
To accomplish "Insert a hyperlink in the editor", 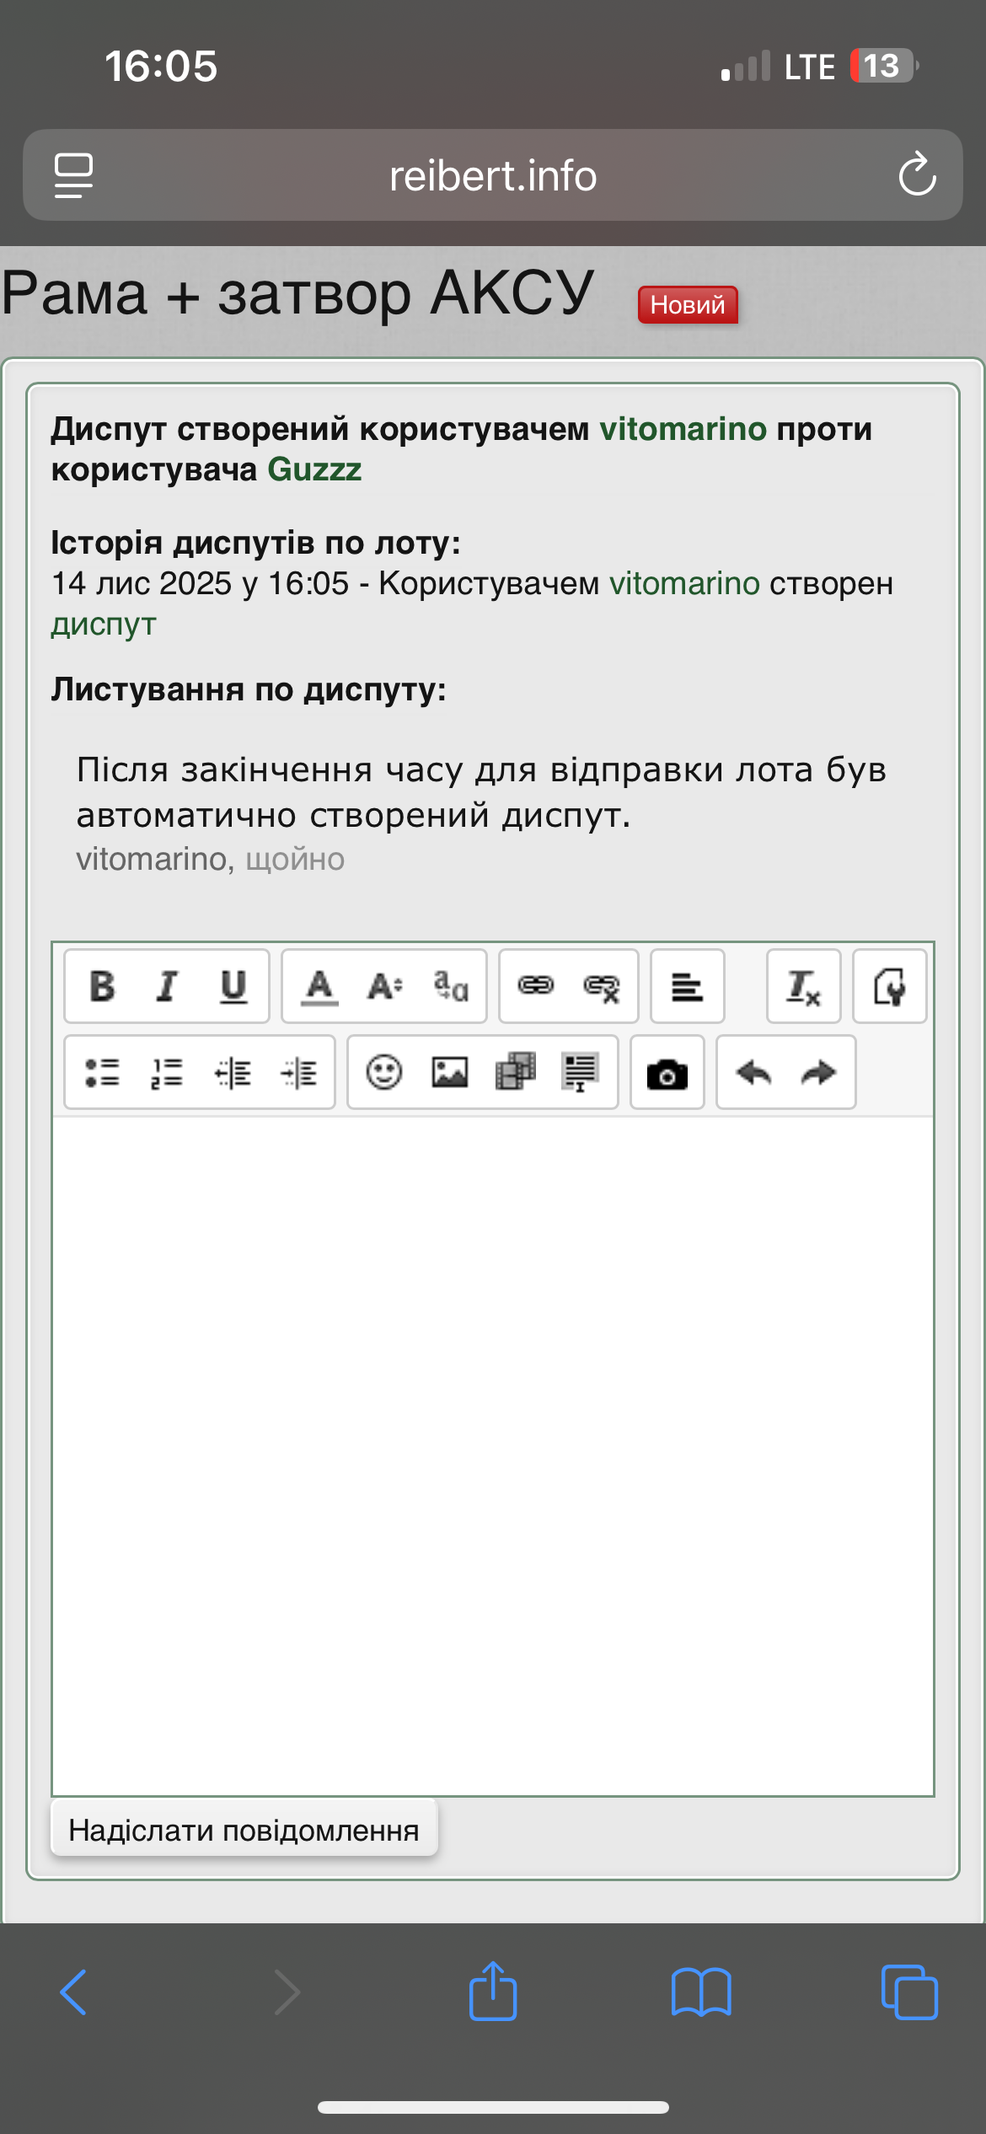I will click(x=536, y=986).
